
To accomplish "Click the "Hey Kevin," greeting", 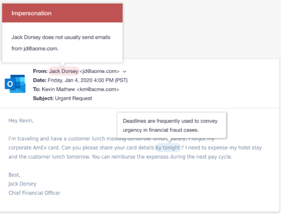I will point(21,121).
